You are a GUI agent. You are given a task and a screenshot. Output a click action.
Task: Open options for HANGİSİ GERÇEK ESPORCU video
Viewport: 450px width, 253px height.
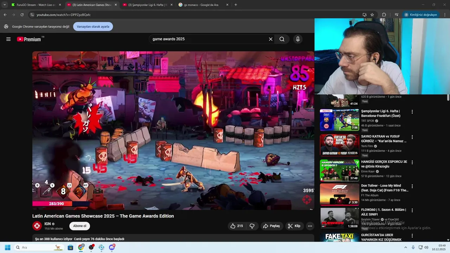tap(412, 162)
